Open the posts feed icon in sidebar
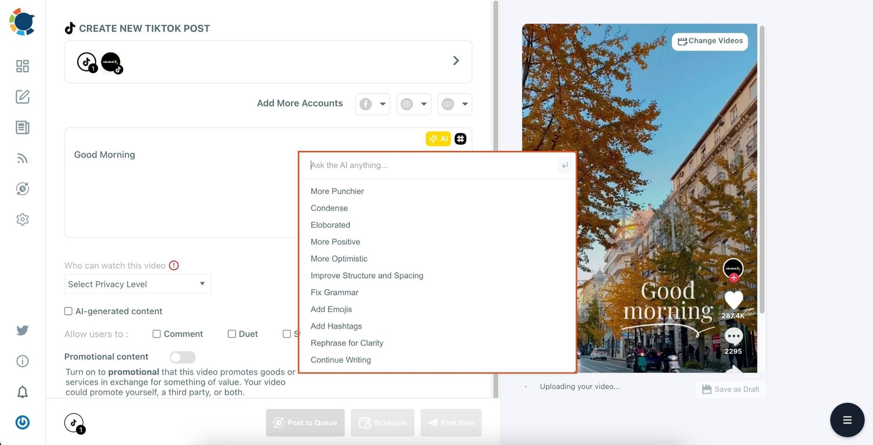Viewport: 873px width, 445px height. point(22,127)
